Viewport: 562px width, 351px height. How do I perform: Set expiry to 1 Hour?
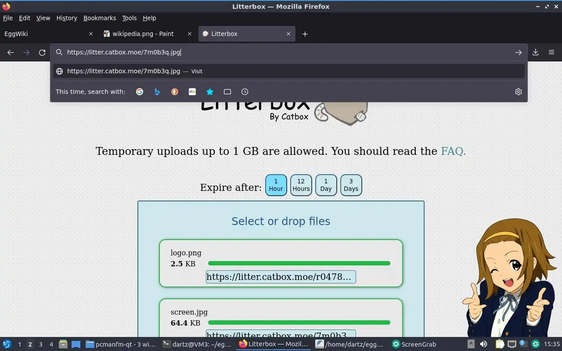coord(276,185)
